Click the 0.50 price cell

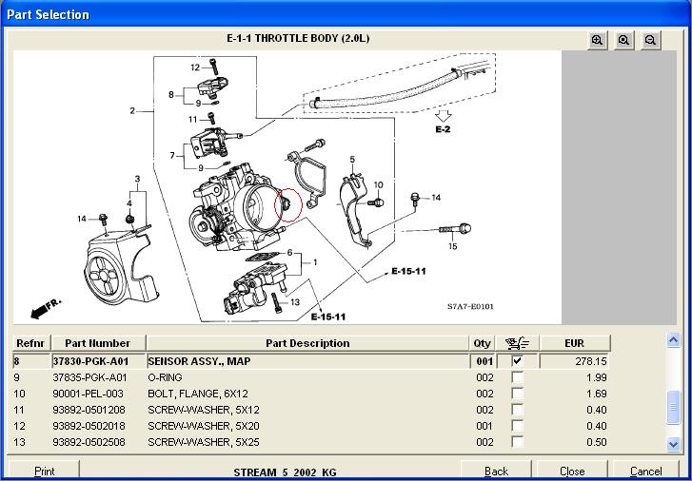[596, 442]
